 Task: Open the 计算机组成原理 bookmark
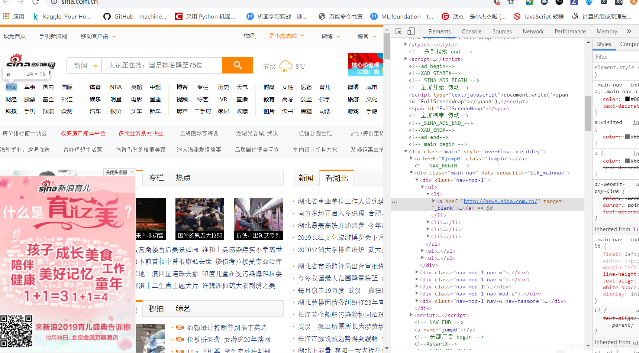[602, 16]
